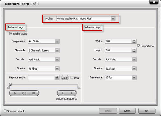
Task: Toggle the Enable audio checkbox
Action: [11, 33]
